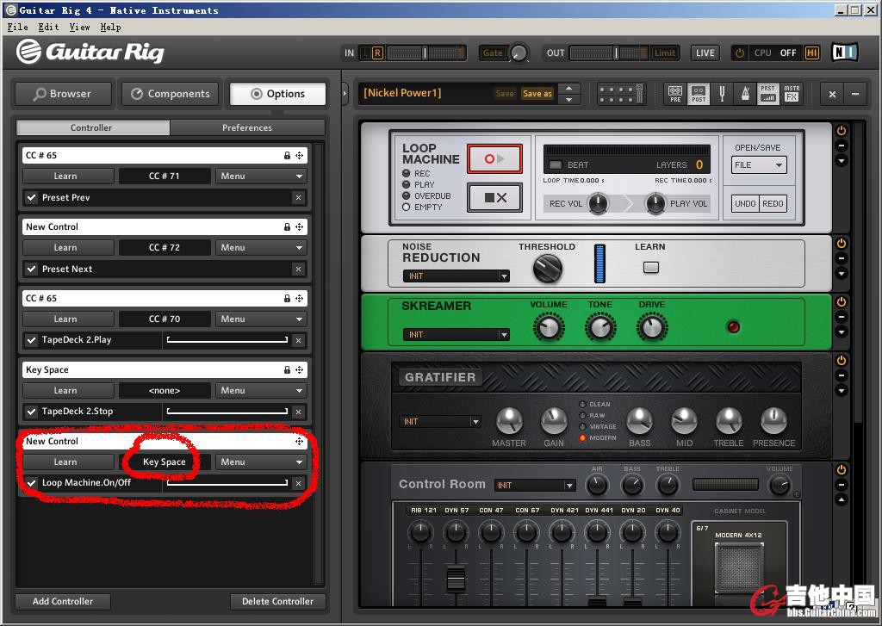Viewport: 882px width, 626px height.
Task: Open the Loop Machine FILE dropdown
Action: point(759,164)
